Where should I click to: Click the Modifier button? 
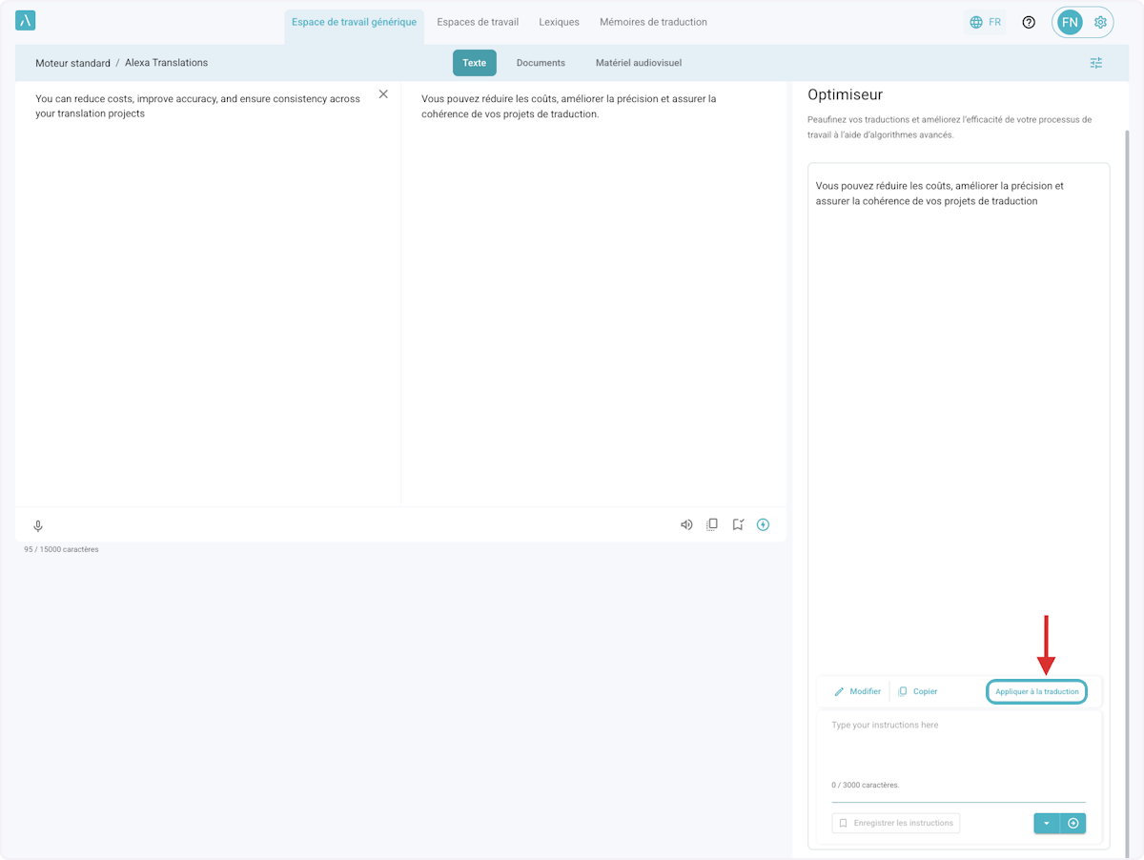[x=857, y=691]
